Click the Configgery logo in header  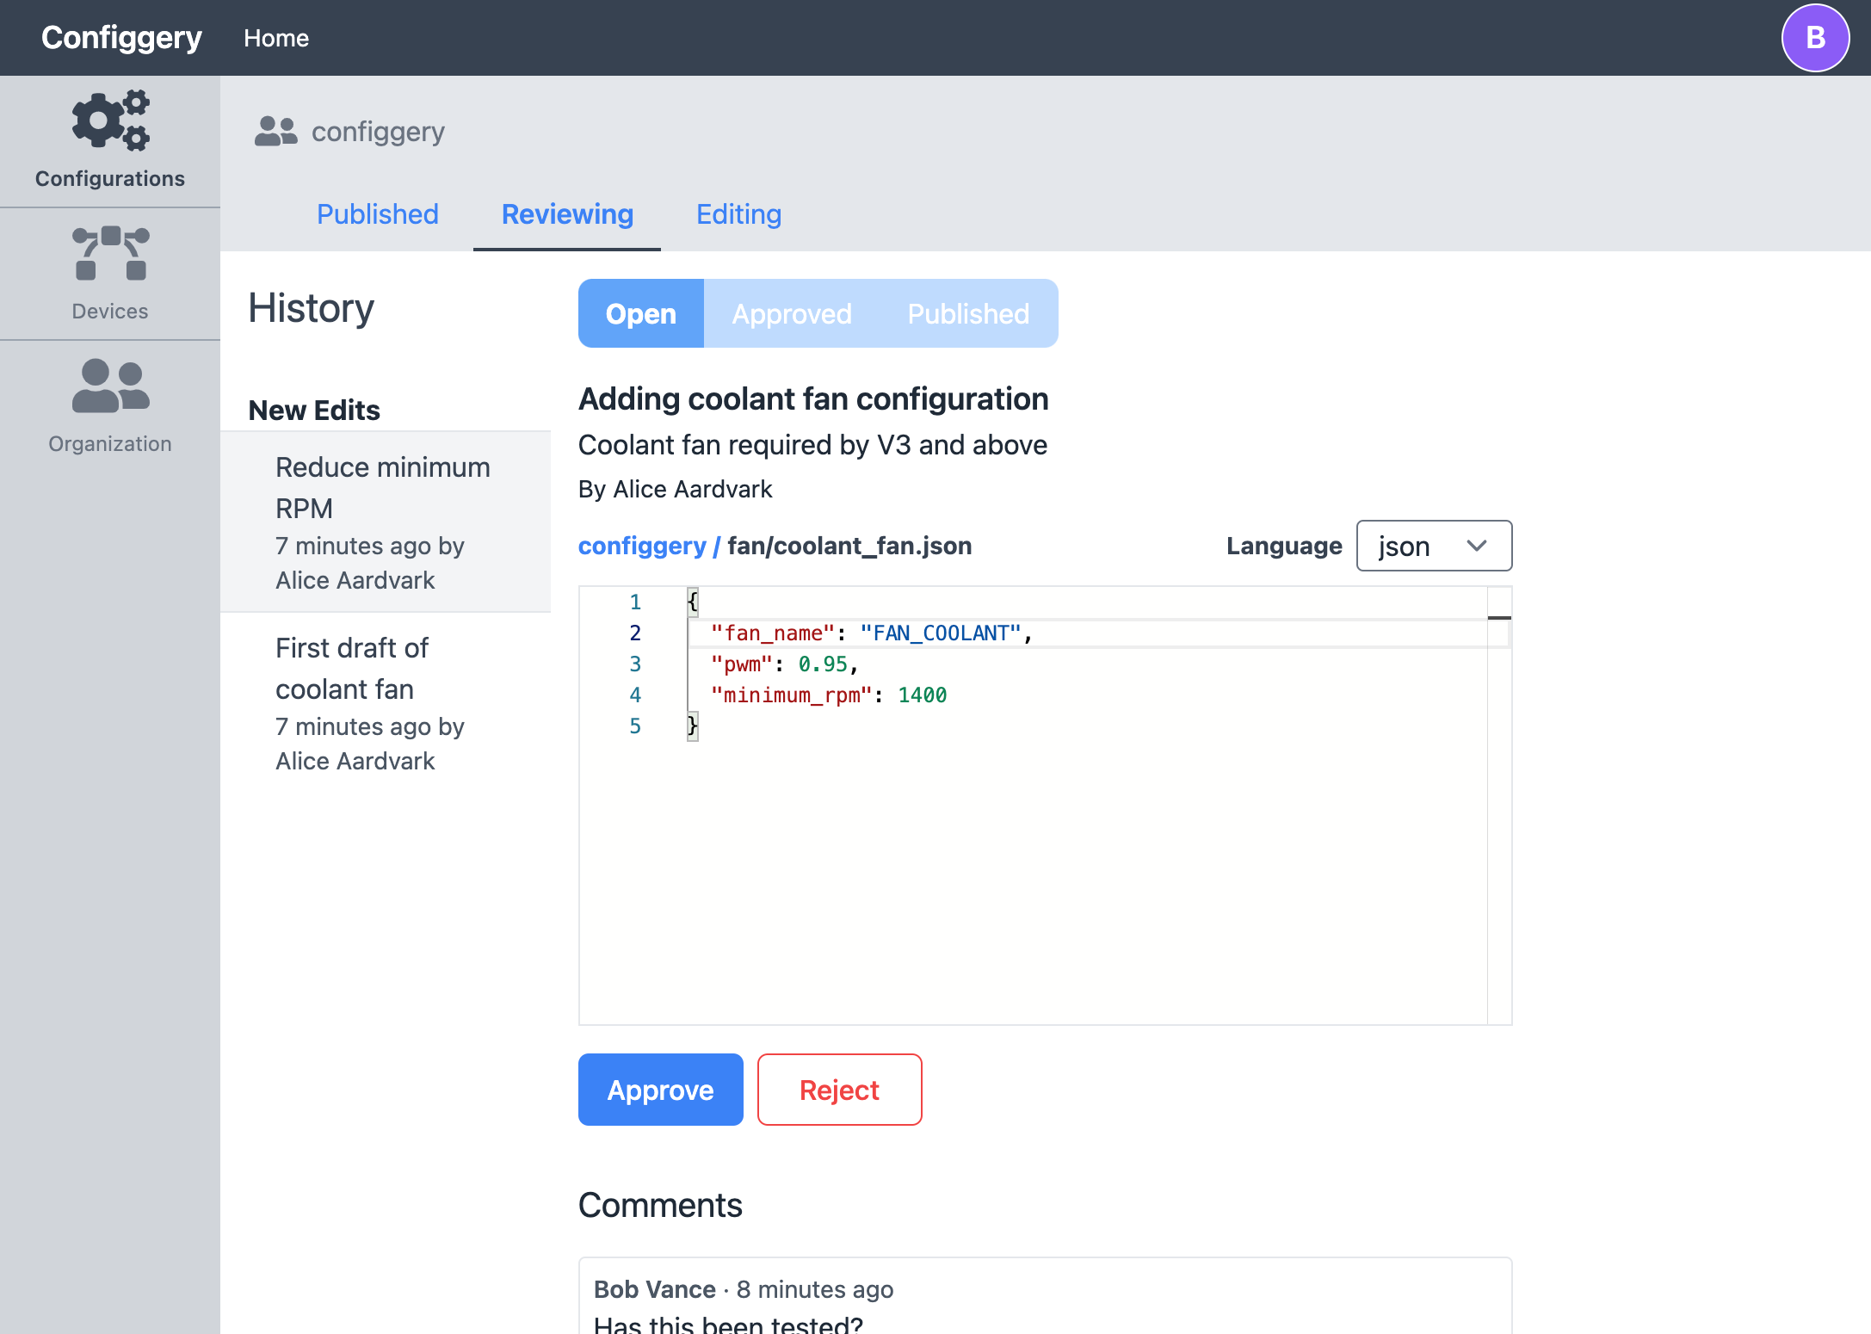121,38
